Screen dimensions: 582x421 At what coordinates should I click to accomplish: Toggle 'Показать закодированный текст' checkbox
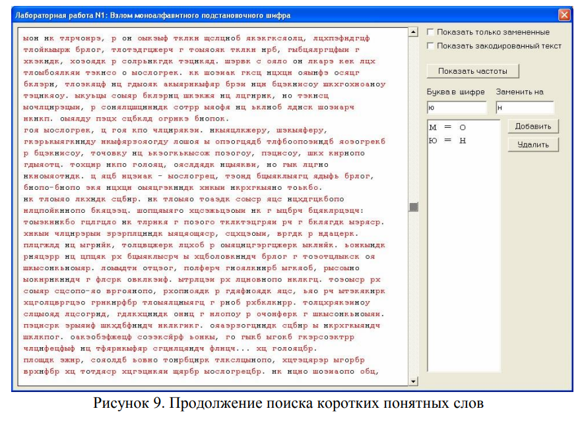(x=431, y=46)
